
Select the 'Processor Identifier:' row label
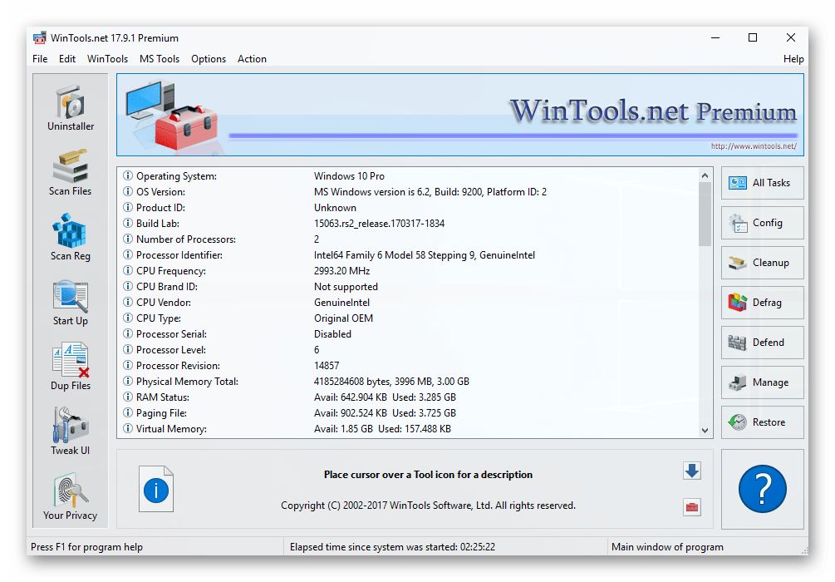[x=179, y=254]
